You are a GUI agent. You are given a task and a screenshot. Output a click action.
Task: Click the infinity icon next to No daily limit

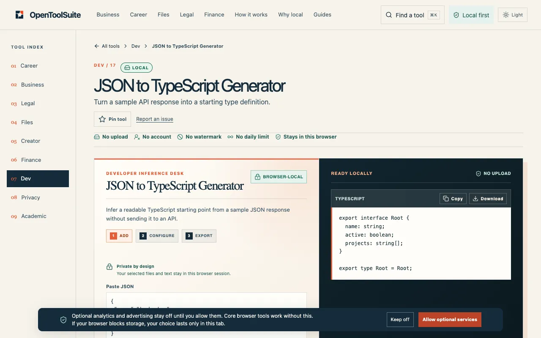pos(230,137)
